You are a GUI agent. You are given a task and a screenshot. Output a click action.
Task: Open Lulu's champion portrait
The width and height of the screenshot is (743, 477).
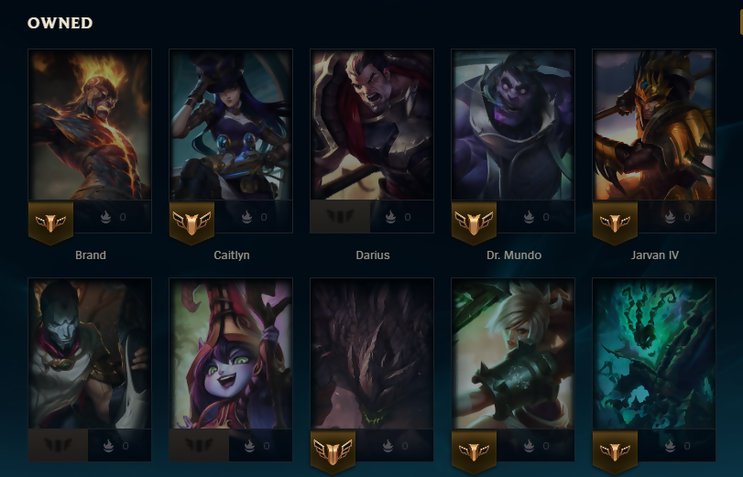231,353
